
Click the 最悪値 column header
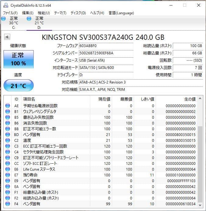pos(123,99)
